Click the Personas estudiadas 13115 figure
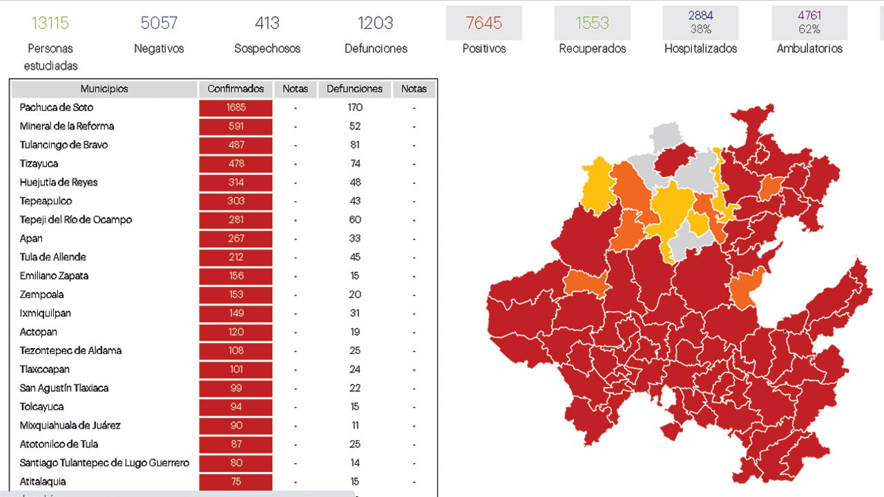This screenshot has width=884, height=497. coord(50,23)
